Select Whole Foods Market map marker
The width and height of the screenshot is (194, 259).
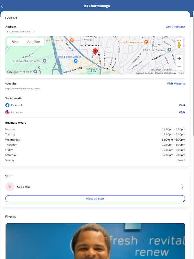coord(75,61)
